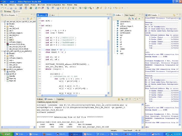This screenshot has width=182, height=136.
Task: Expand the Binaries node under aes_encrypt_full_hw
Action: [5, 24]
